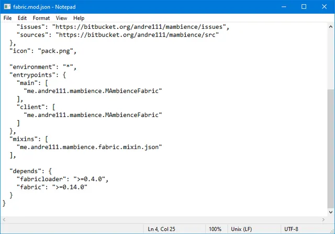Image resolution: width=335 pixels, height=234 pixels.
Task: Click the vertical scrollbar down arrow
Action: click(330, 212)
